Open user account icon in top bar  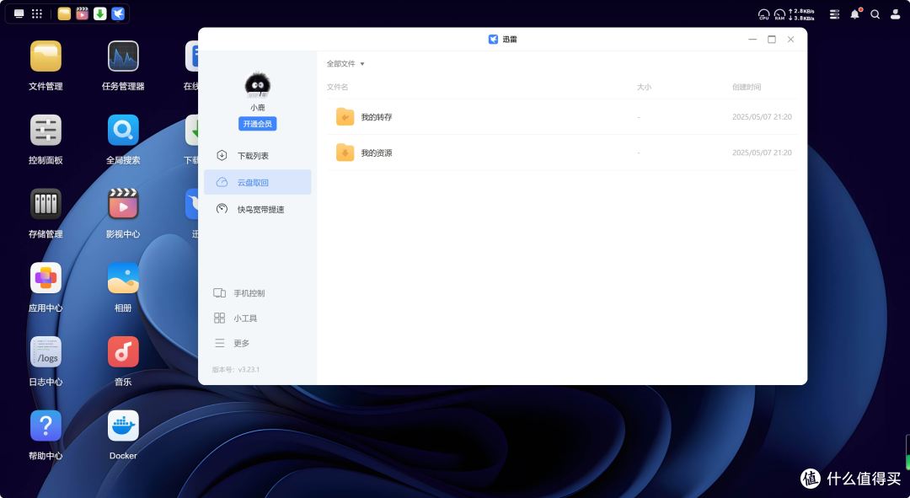(x=895, y=14)
